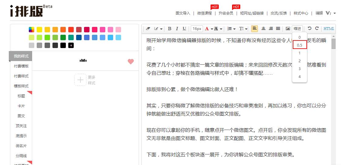
Task: Open the format painter dropdown arrow
Action: point(161,29)
